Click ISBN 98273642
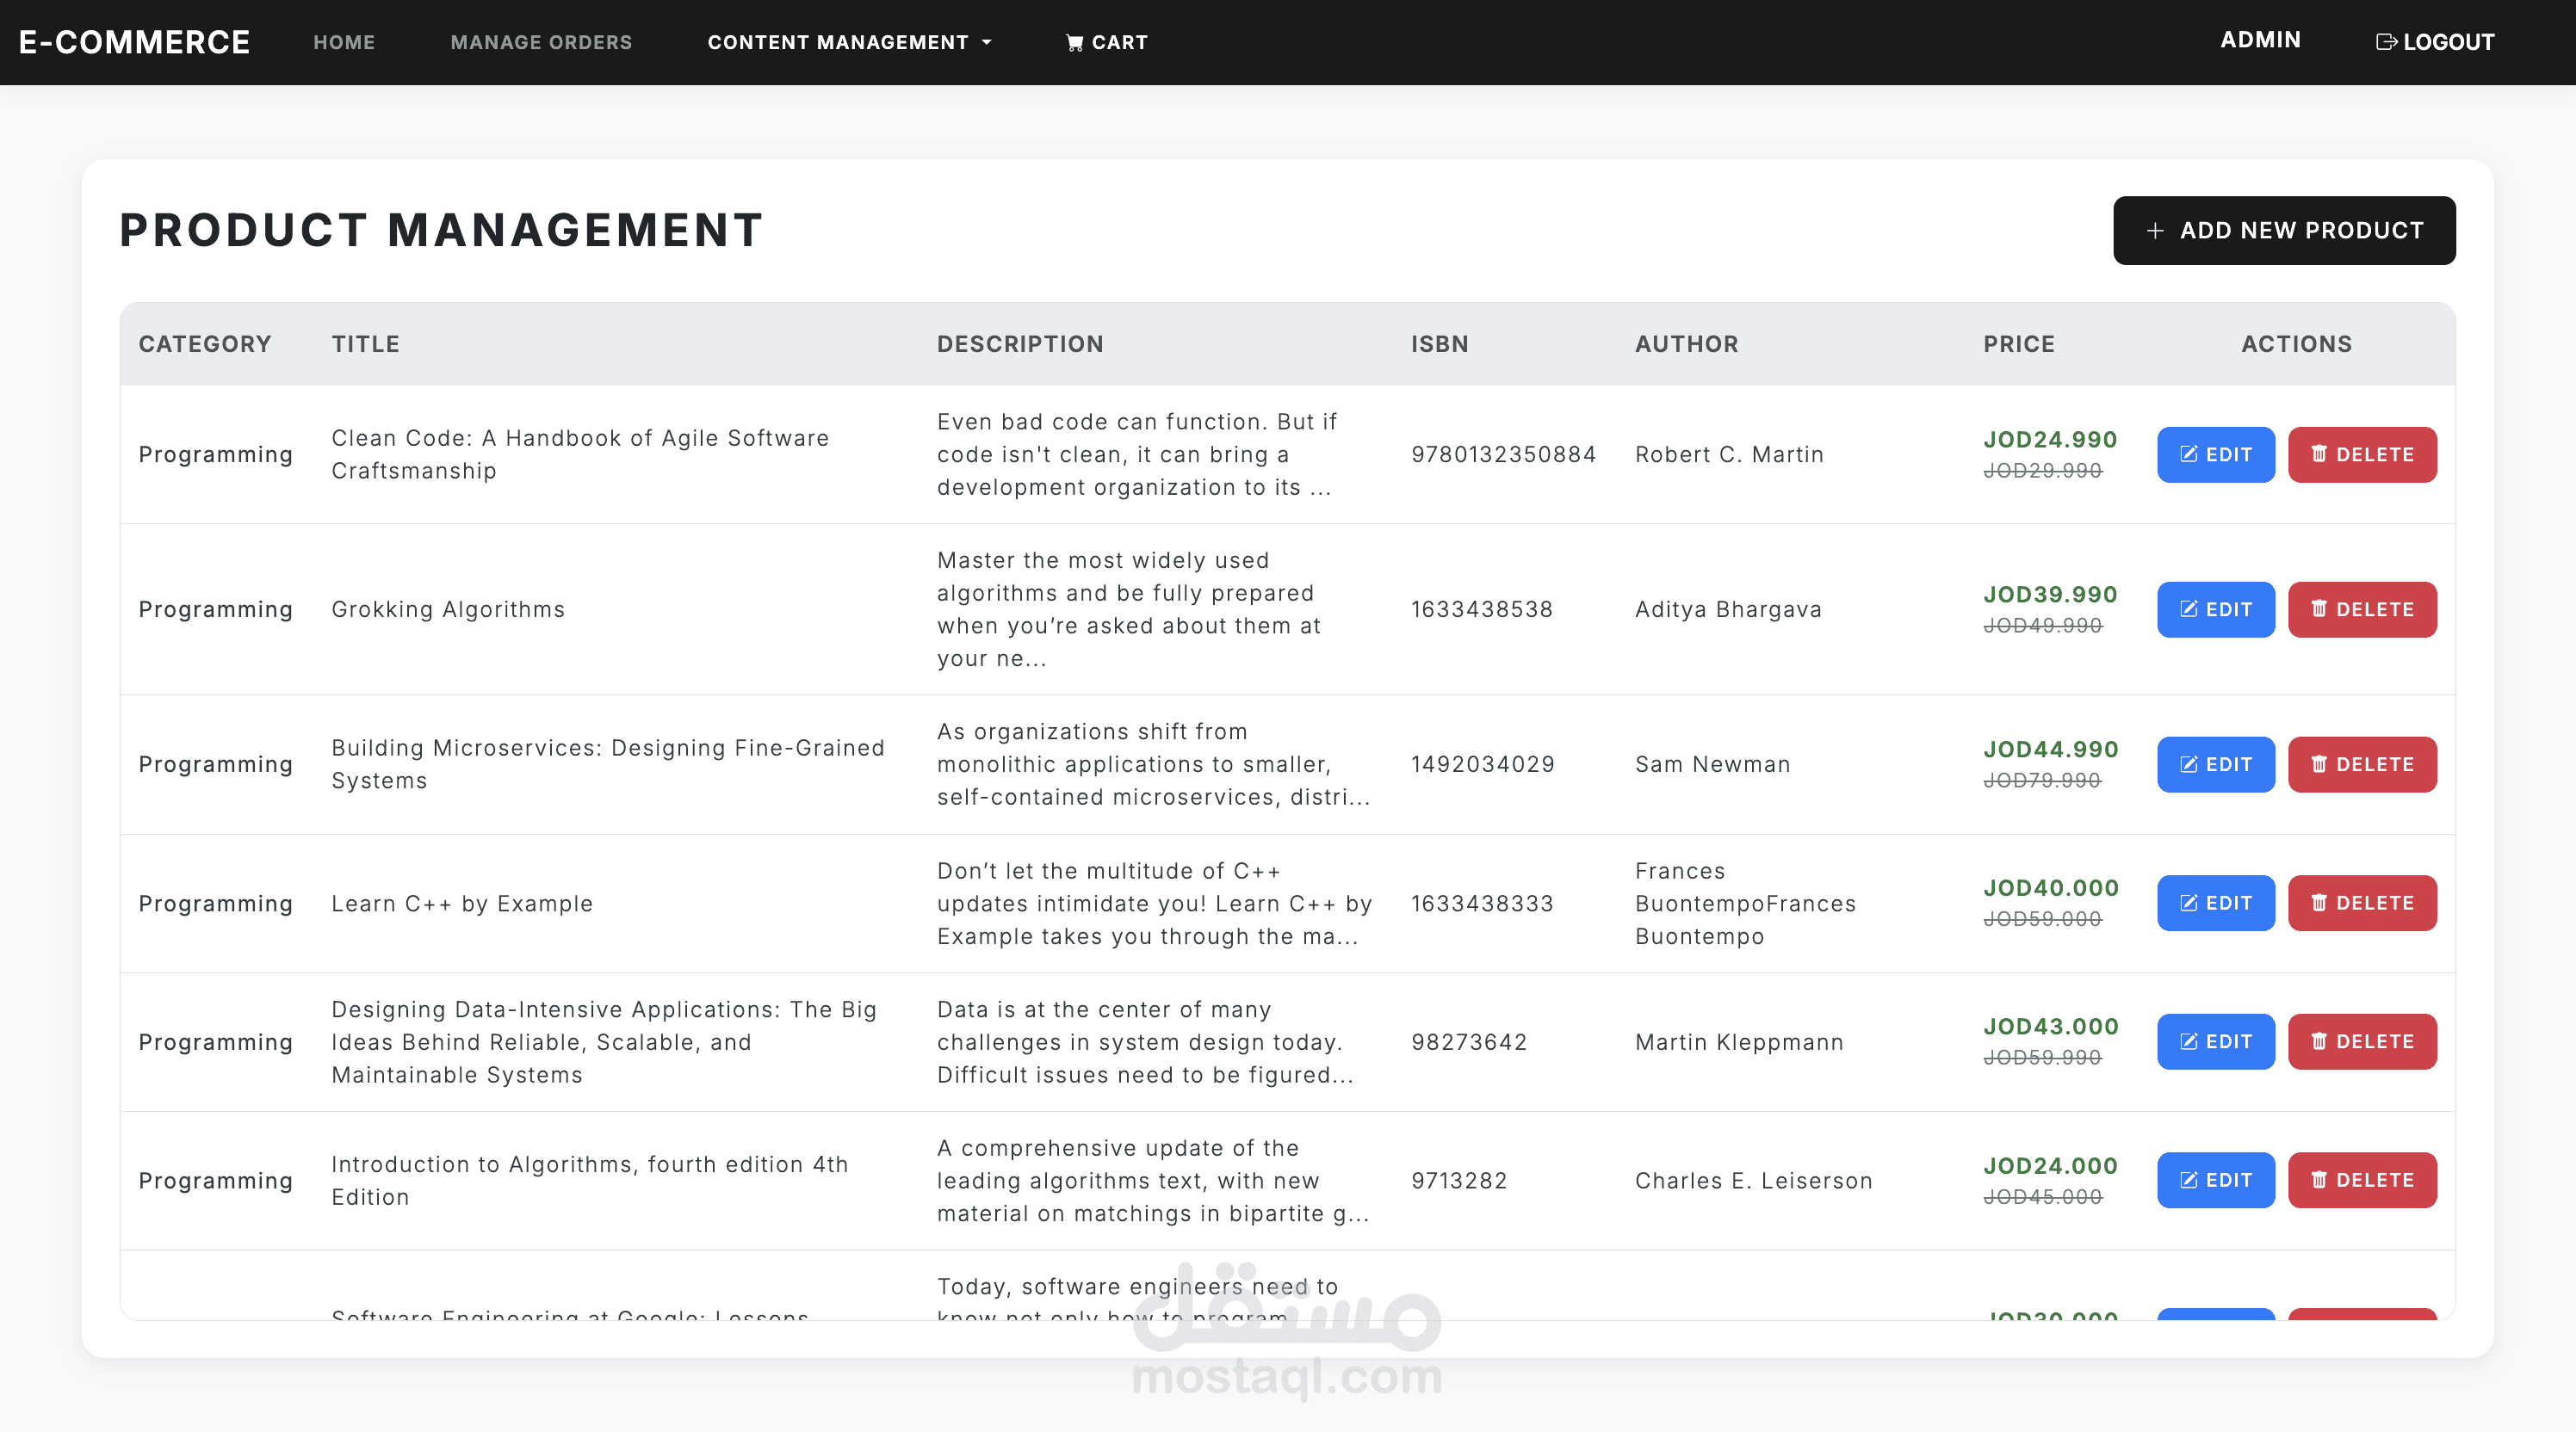The width and height of the screenshot is (2576, 1432). pyautogui.click(x=1469, y=1042)
